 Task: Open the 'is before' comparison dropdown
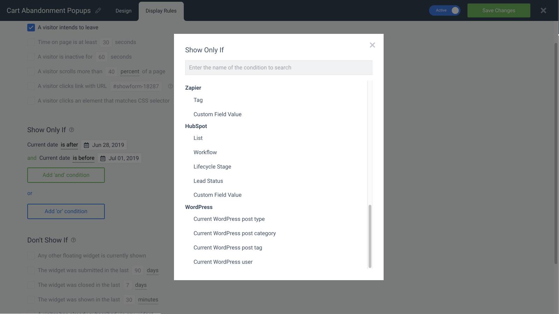pyautogui.click(x=84, y=158)
